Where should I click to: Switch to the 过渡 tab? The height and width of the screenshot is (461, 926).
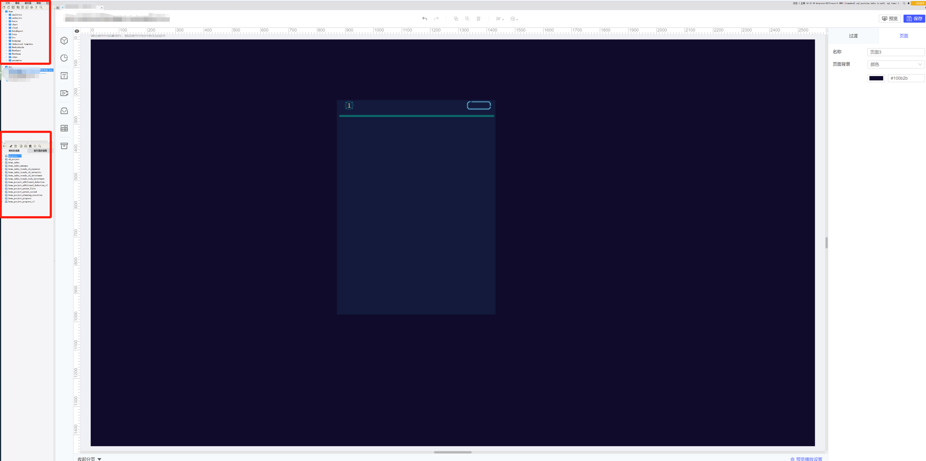[853, 36]
